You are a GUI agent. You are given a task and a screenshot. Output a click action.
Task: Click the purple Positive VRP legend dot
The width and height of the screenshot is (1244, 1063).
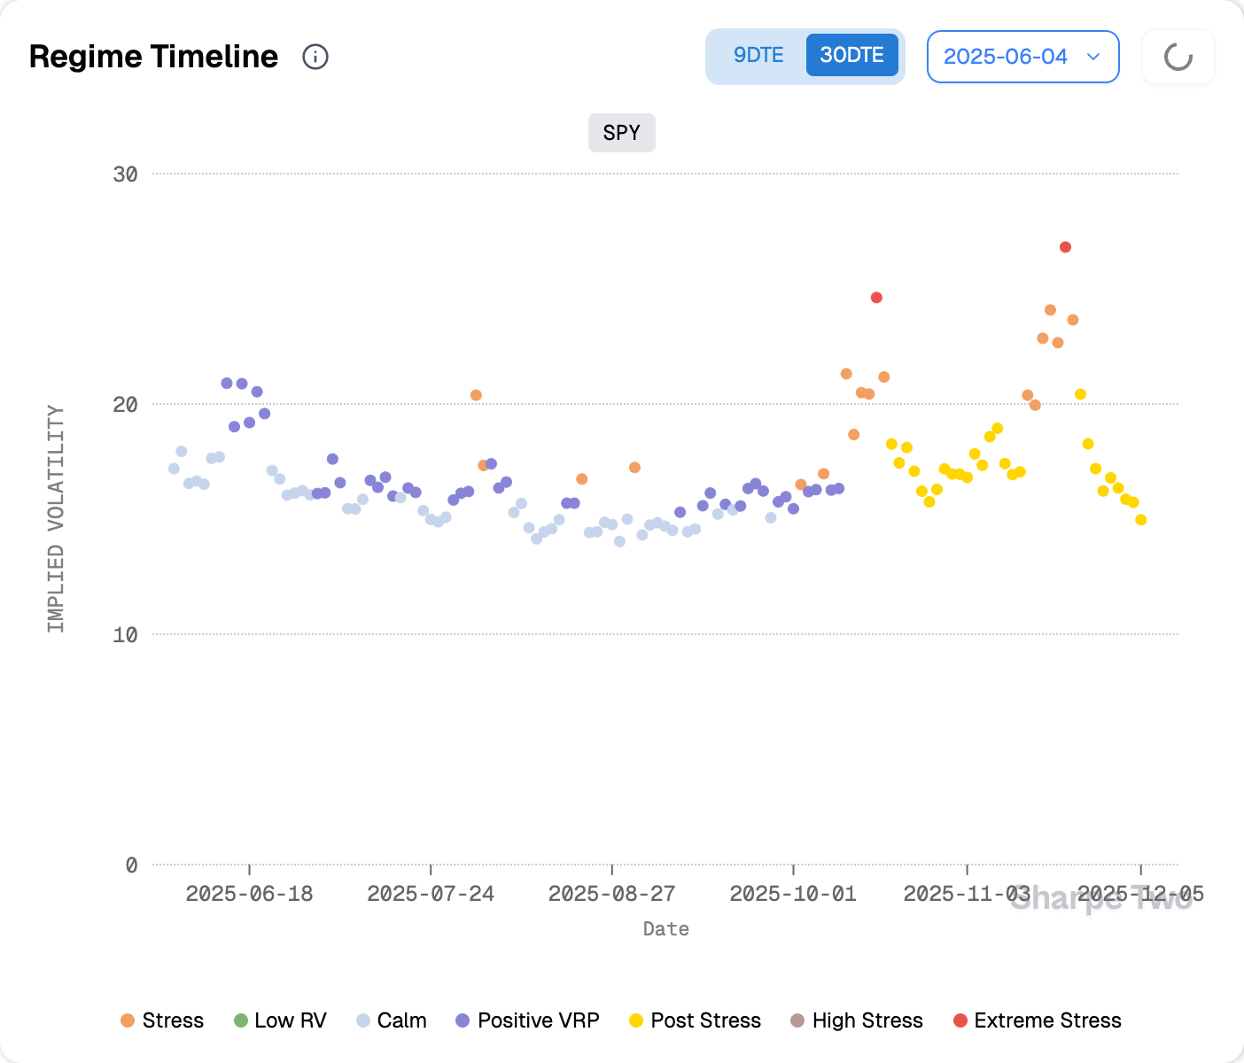point(463,1020)
